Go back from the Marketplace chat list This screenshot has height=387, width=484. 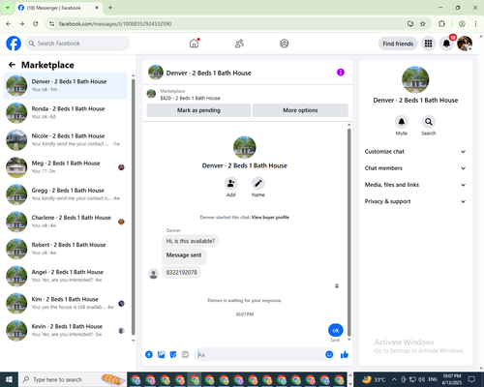12,65
